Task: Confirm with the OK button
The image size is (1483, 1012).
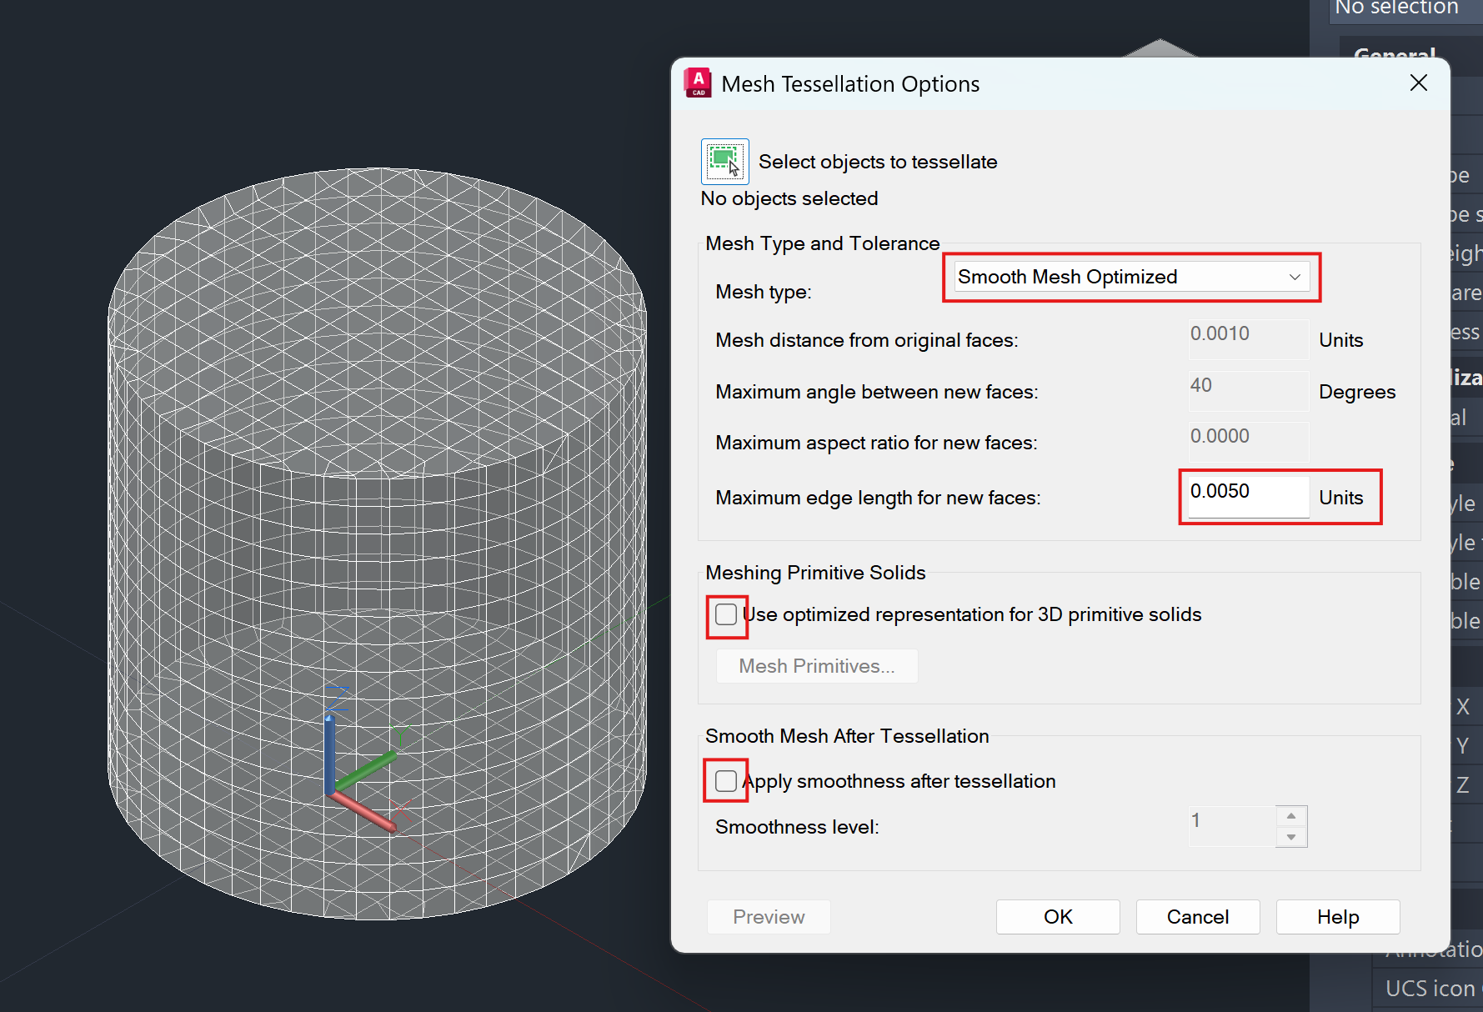Action: point(1058,917)
